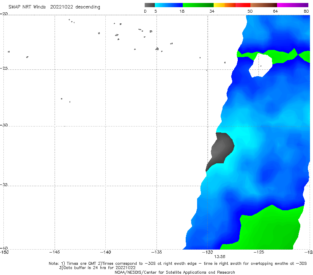Click the white data gap near -25 latitude
313x275 pixels.
coord(261,66)
